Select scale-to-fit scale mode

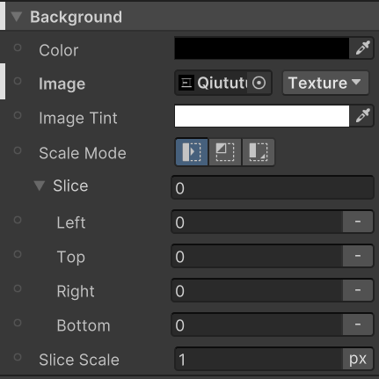click(259, 152)
